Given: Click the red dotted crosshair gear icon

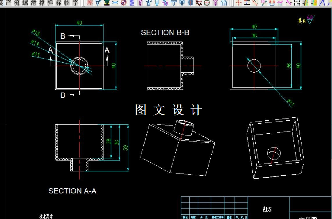Looking at the screenshot, I should pos(198,3).
